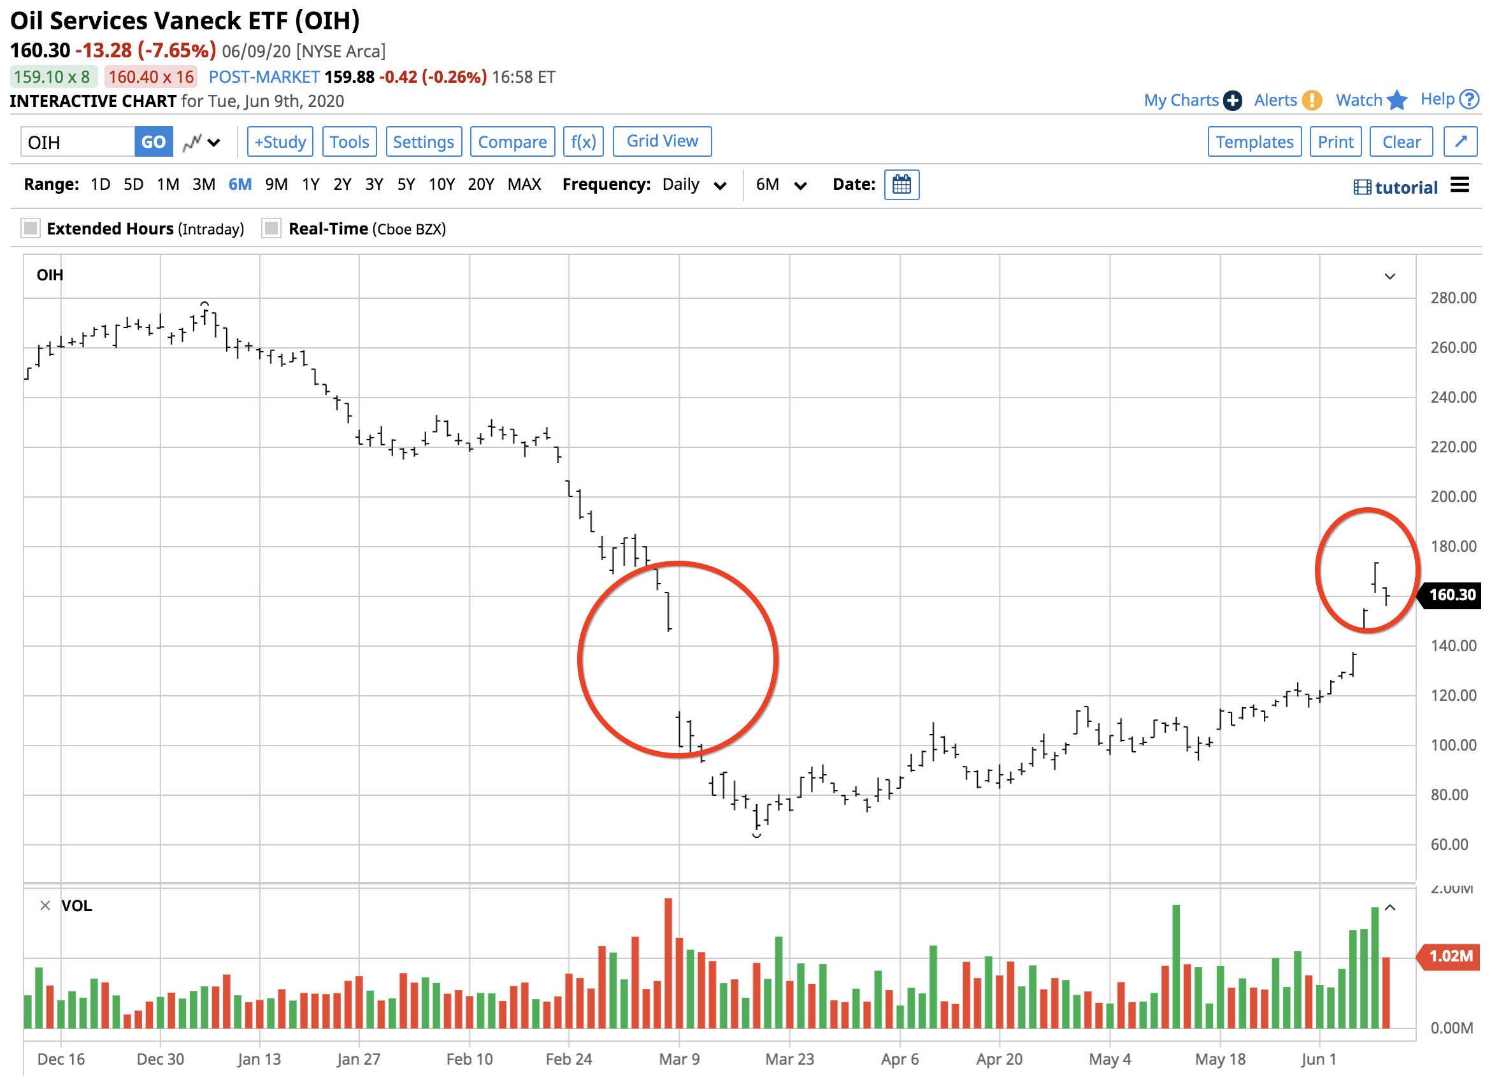
Task: Click the 1.02M volume label on axis
Action: [x=1450, y=956]
